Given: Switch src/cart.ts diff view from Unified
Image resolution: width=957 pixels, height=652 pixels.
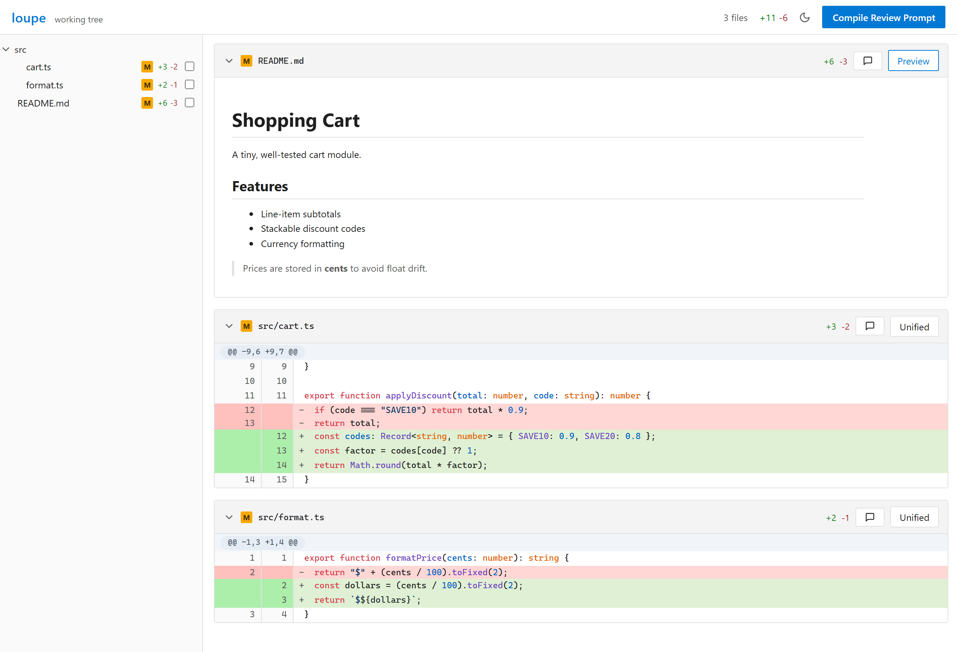Looking at the screenshot, I should (x=914, y=327).
